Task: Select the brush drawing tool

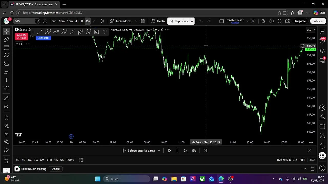Action: coord(6,72)
